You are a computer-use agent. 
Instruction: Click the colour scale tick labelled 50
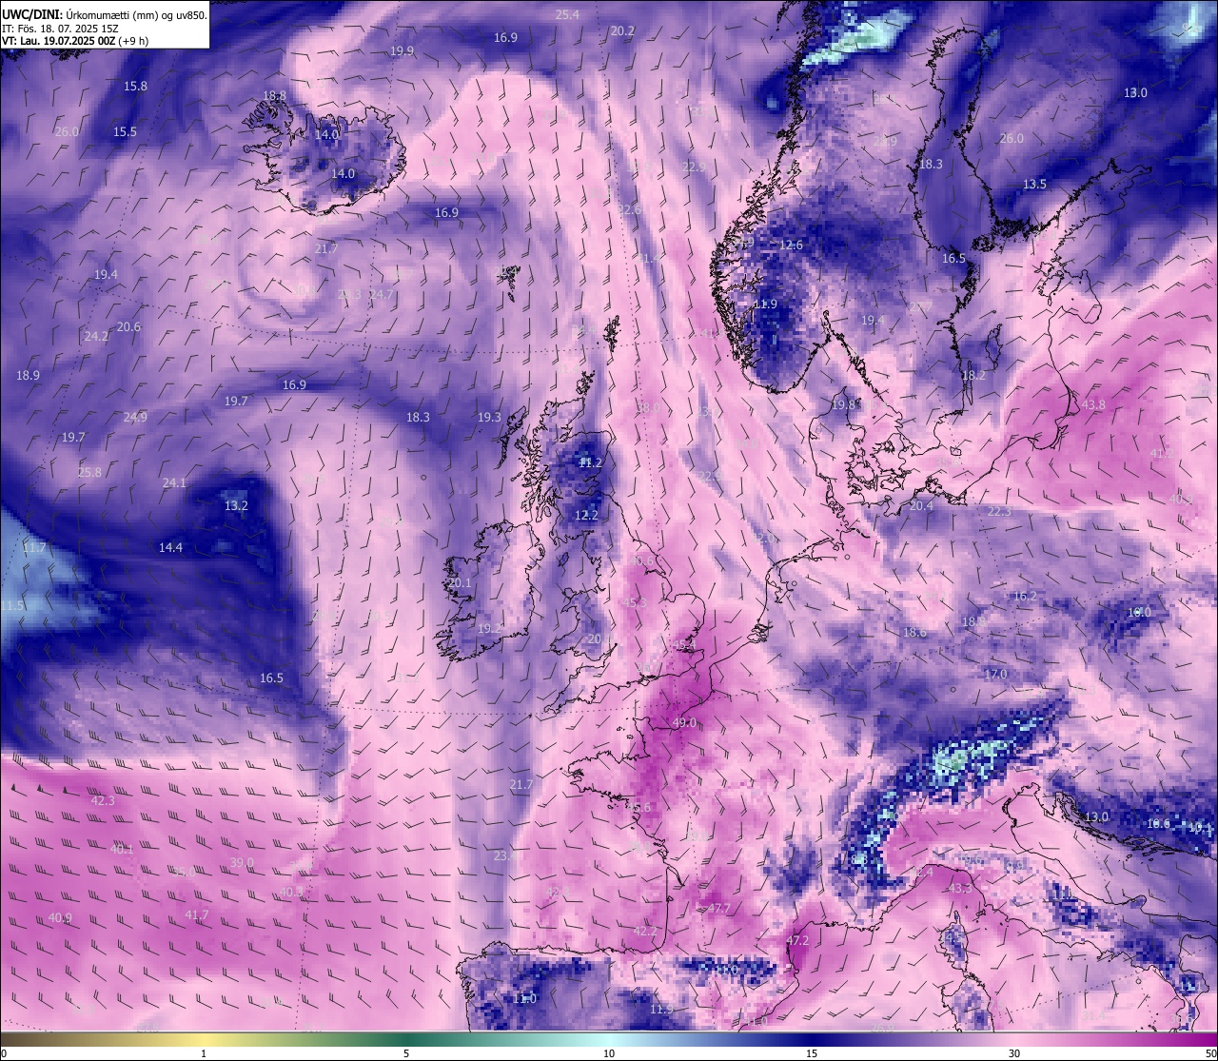[1210, 1053]
